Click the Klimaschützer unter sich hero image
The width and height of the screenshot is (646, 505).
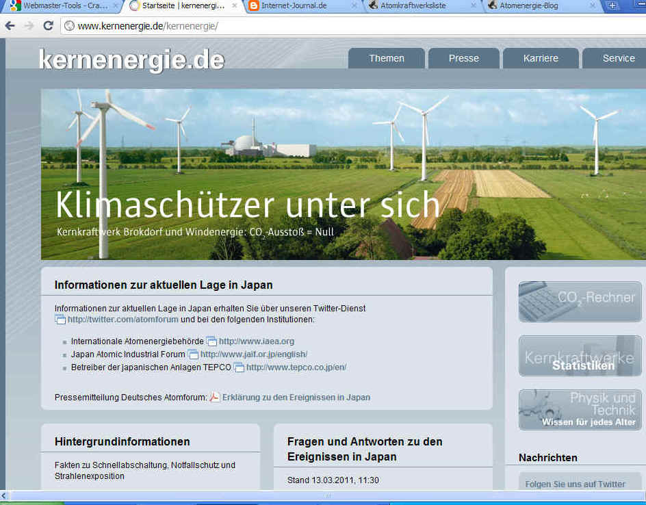tap(344, 174)
